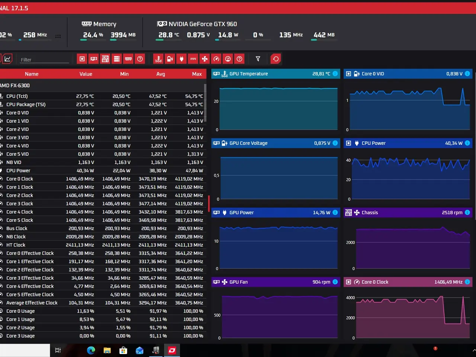
Task: Open Task View from the taskbar
Action: [x=58, y=350]
